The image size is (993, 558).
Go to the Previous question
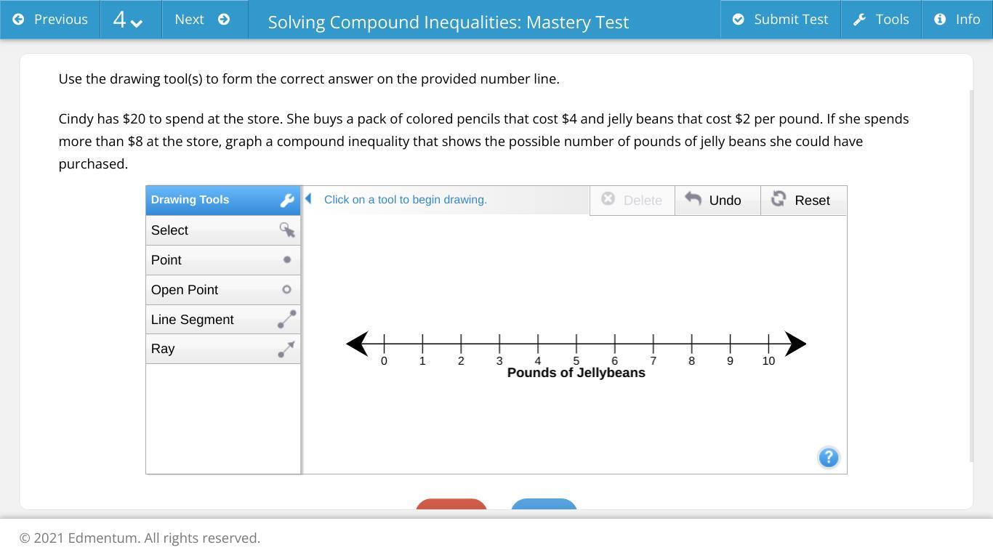click(50, 20)
